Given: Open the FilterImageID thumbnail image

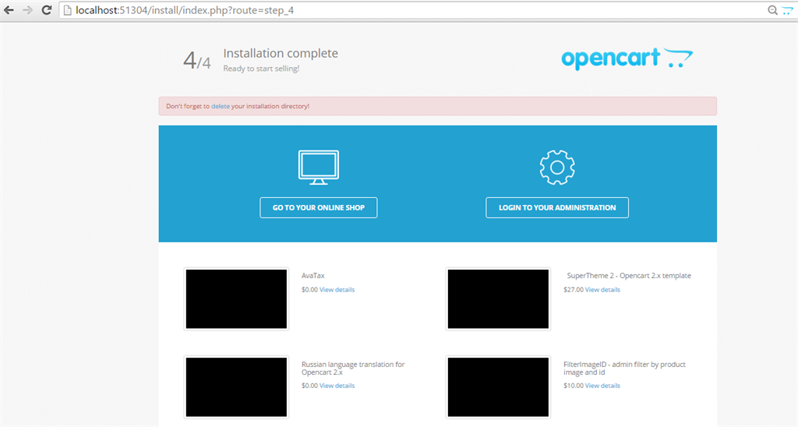Looking at the screenshot, I should pyautogui.click(x=498, y=387).
